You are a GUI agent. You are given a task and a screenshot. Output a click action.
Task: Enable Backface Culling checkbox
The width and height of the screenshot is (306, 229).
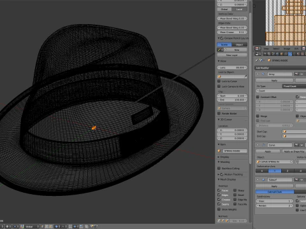point(219,168)
